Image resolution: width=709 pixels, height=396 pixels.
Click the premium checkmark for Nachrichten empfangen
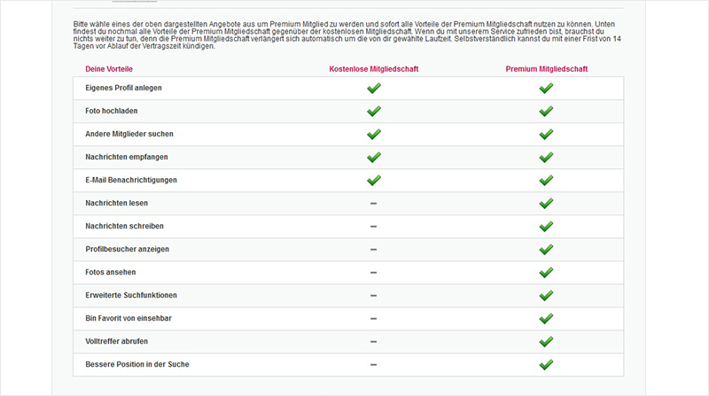[x=546, y=157]
